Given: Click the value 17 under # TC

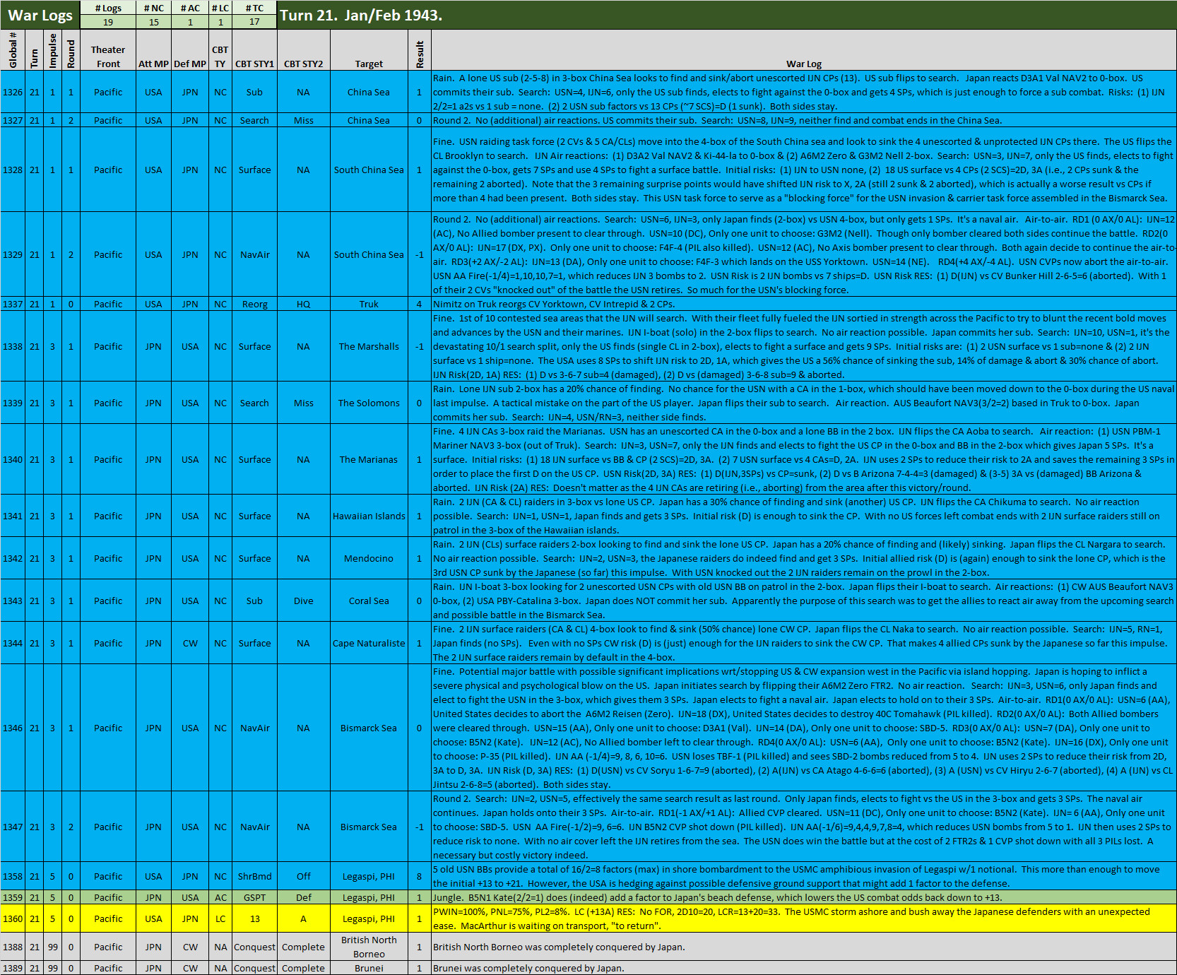Looking at the screenshot, I should pos(254,22).
